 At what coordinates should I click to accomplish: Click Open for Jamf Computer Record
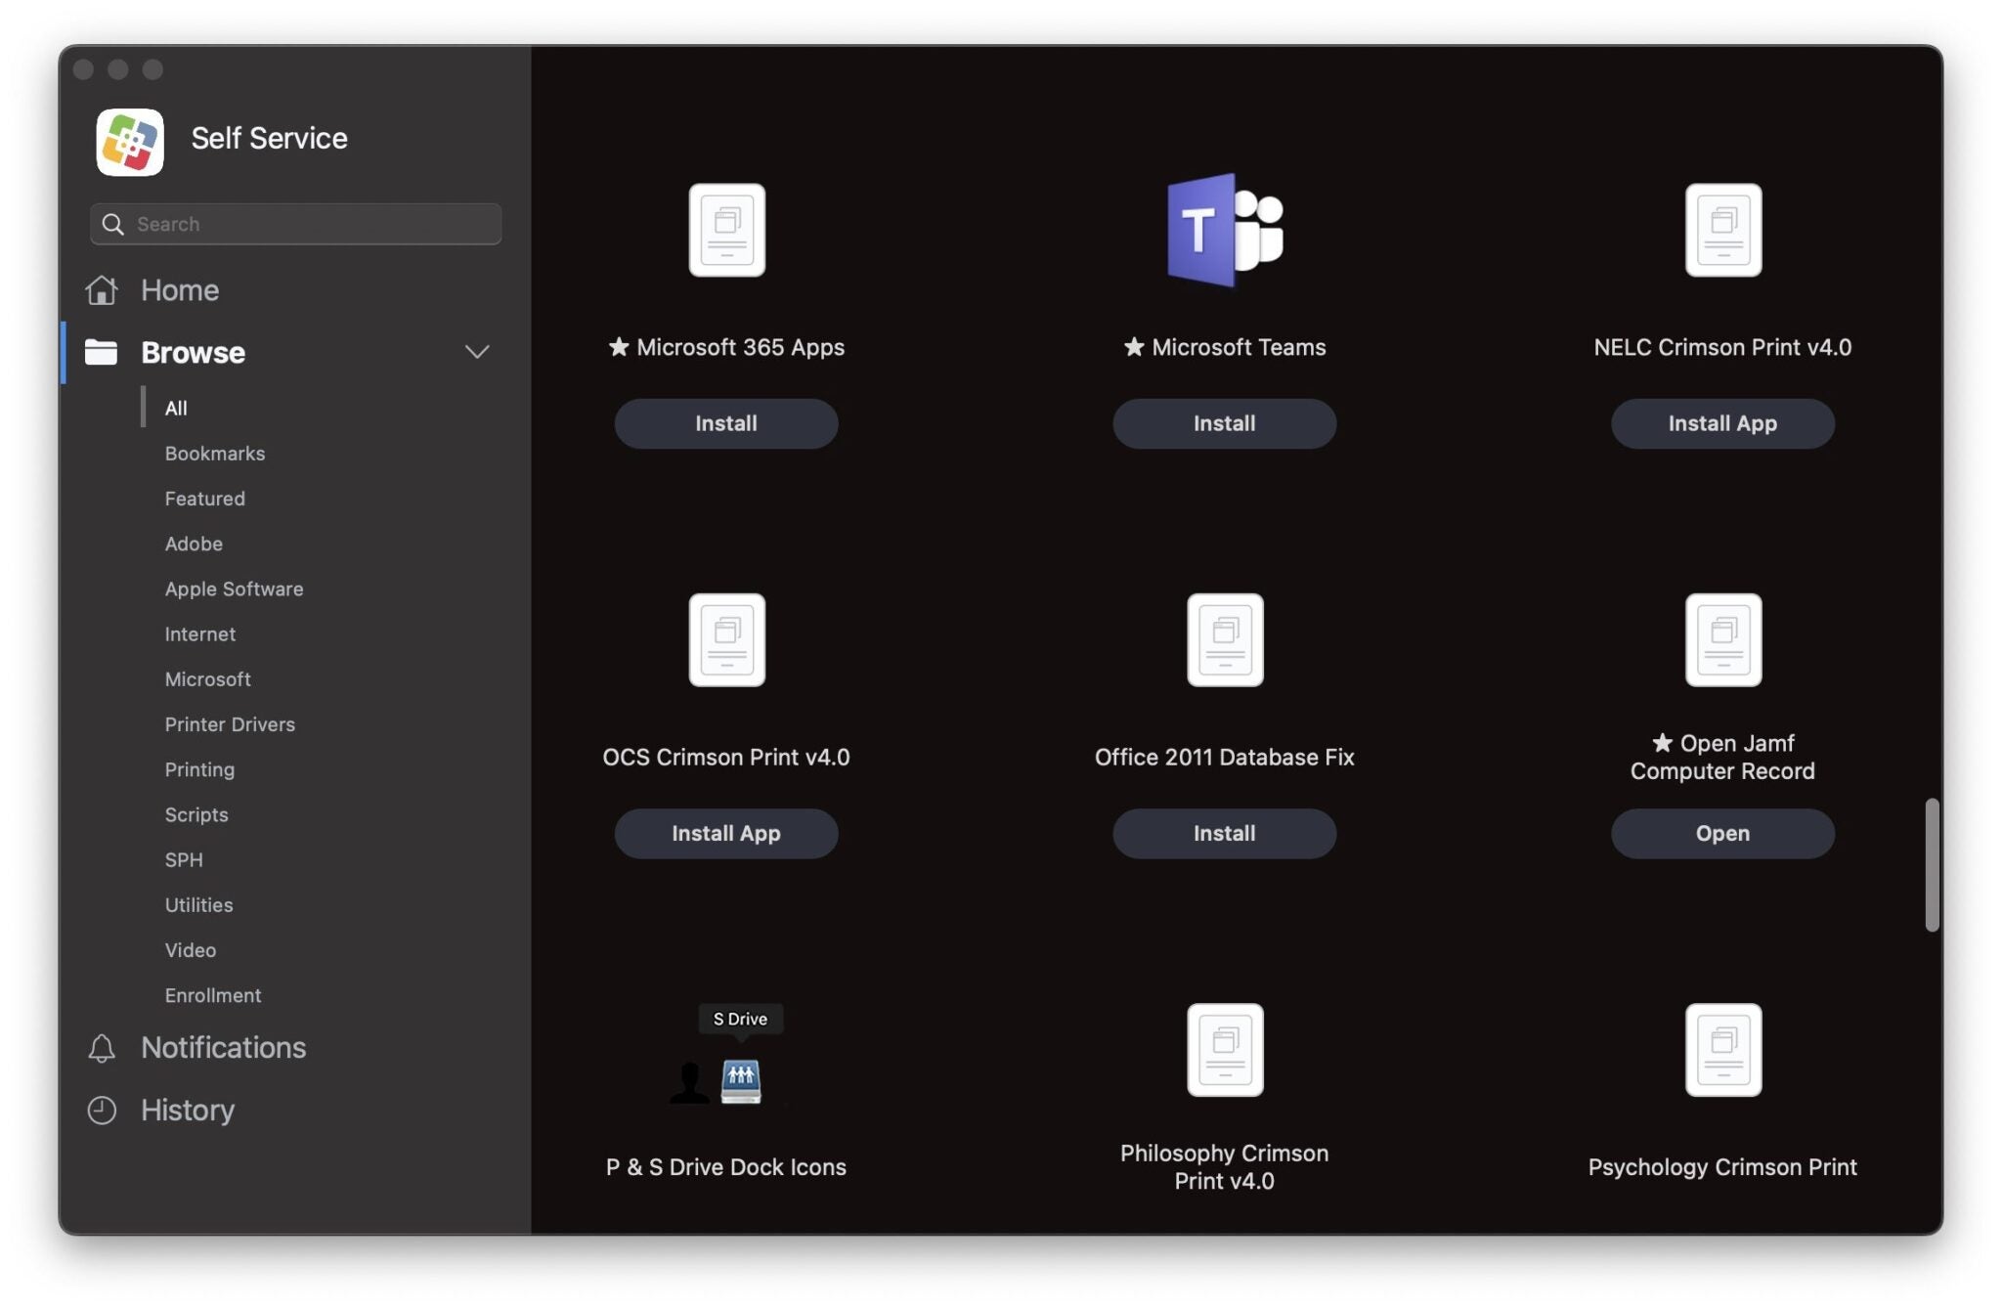1722,833
